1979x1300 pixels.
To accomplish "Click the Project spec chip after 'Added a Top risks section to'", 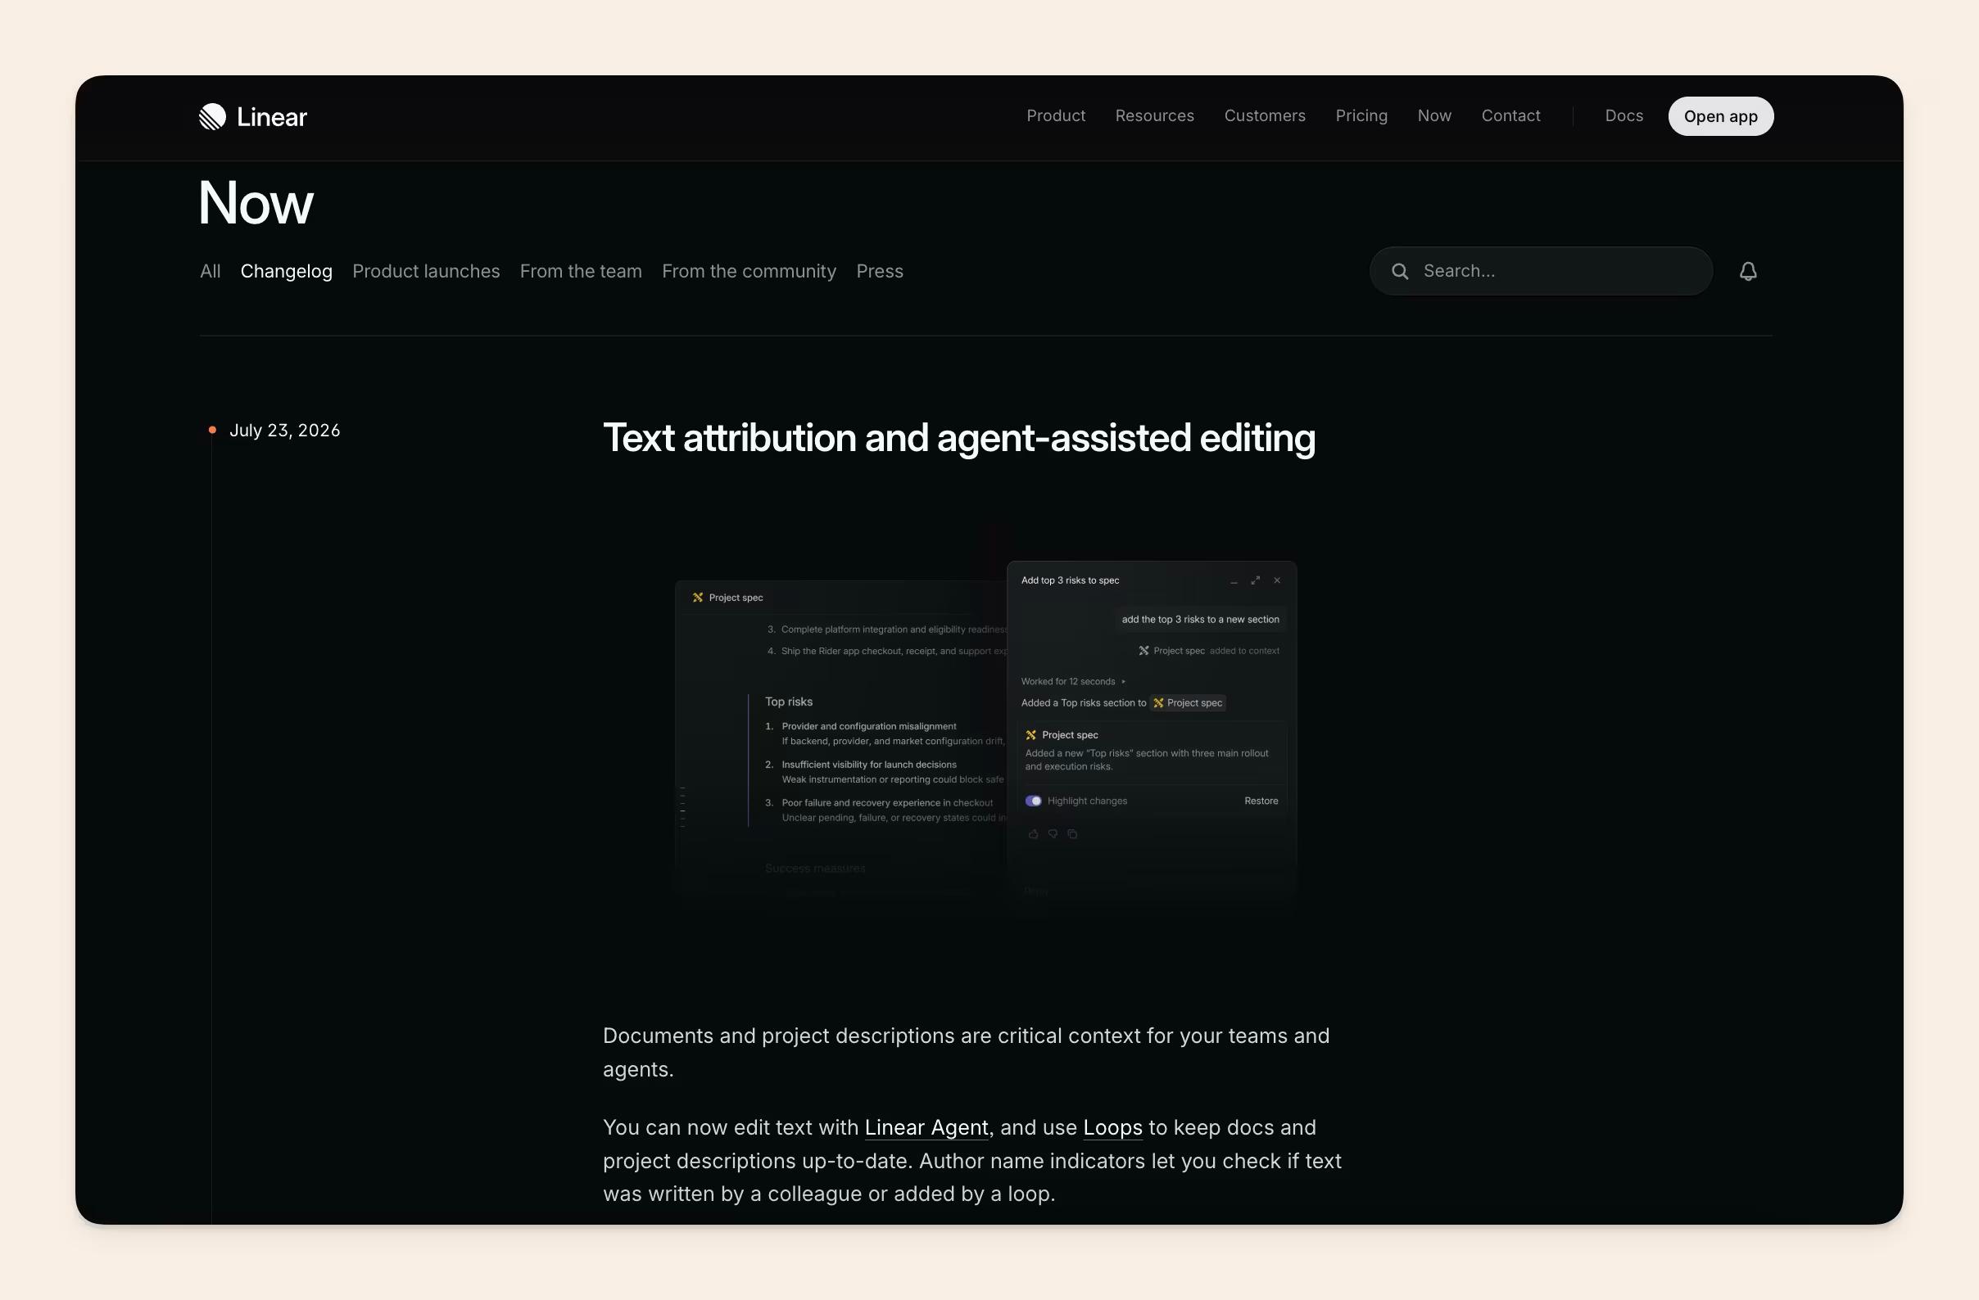I will tap(1188, 703).
